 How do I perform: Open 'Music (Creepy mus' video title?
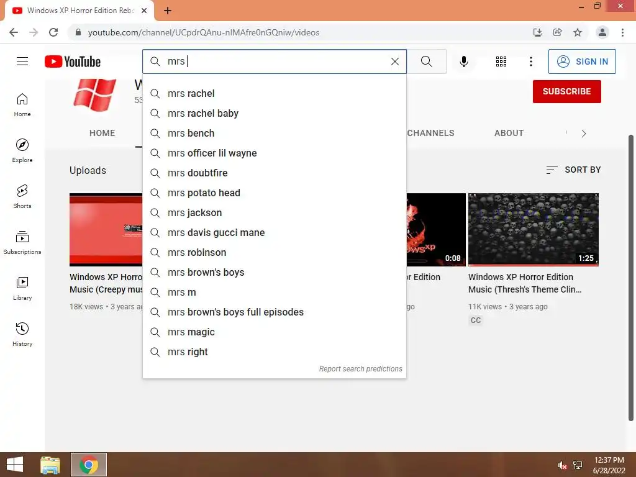pos(106,283)
